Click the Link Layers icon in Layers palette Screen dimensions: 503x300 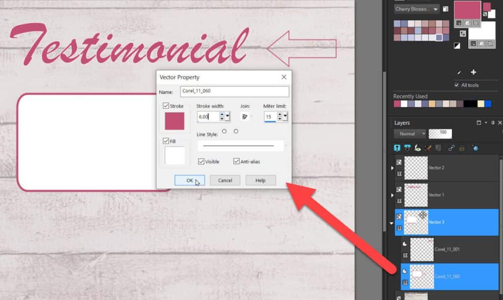451,148
